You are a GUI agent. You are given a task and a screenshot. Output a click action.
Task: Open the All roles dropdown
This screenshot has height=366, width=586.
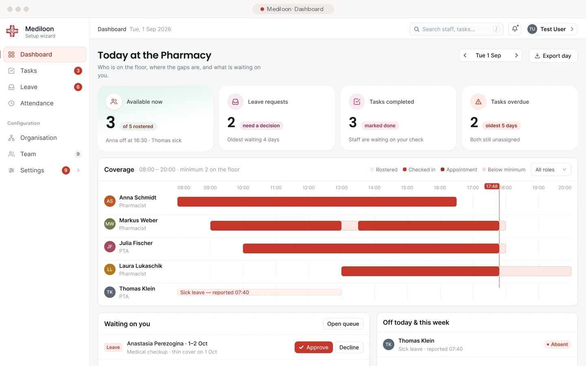point(551,170)
